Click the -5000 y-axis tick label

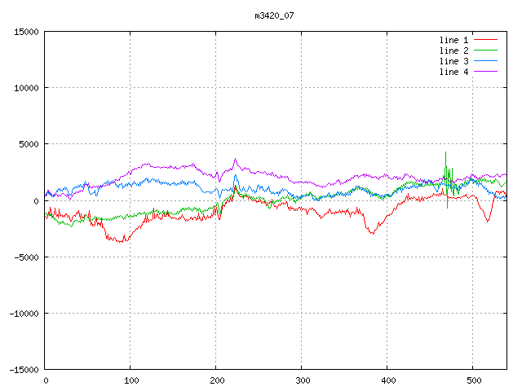[26, 257]
